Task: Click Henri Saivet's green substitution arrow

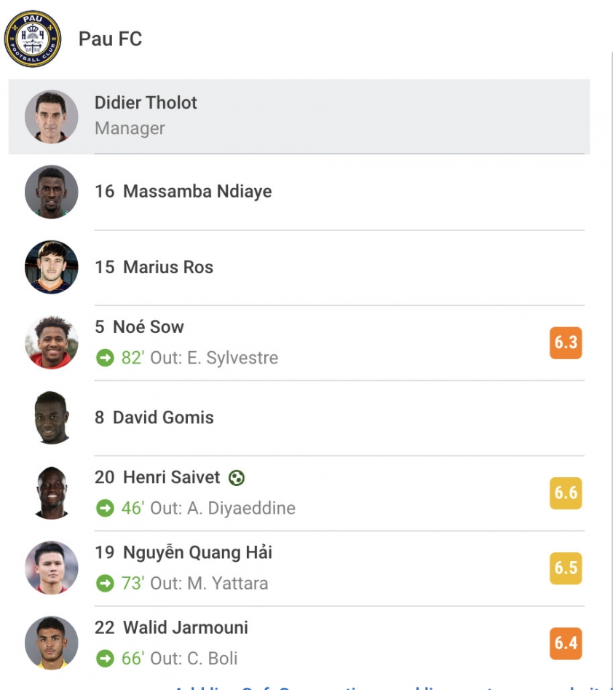Action: point(105,509)
